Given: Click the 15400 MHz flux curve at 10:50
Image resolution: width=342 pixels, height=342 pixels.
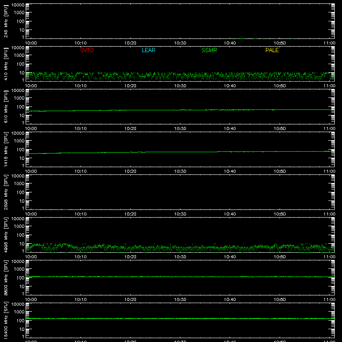Looking at the screenshot, I should (280, 318).
